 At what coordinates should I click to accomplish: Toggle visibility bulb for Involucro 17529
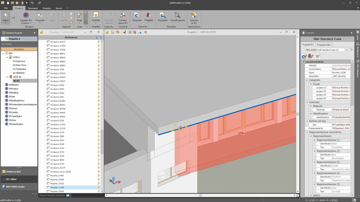99,46
